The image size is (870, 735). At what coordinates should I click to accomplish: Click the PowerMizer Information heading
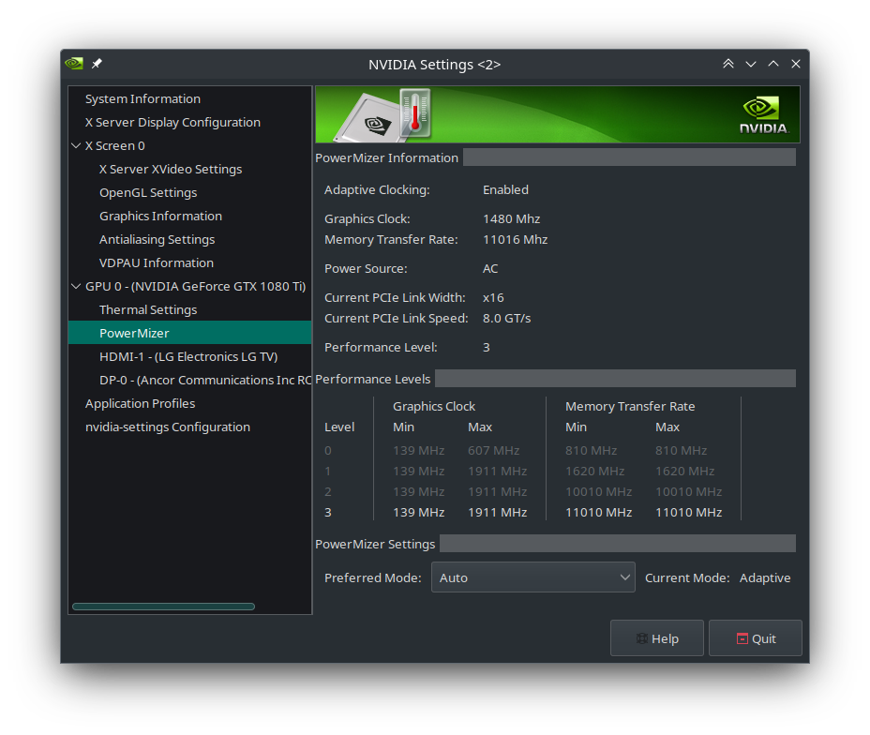coord(387,158)
